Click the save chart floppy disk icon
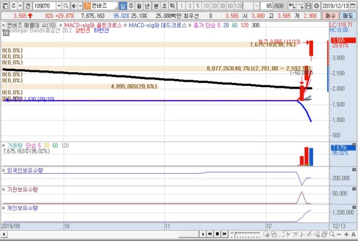Viewport: 358px width, 241px height. 308,6
